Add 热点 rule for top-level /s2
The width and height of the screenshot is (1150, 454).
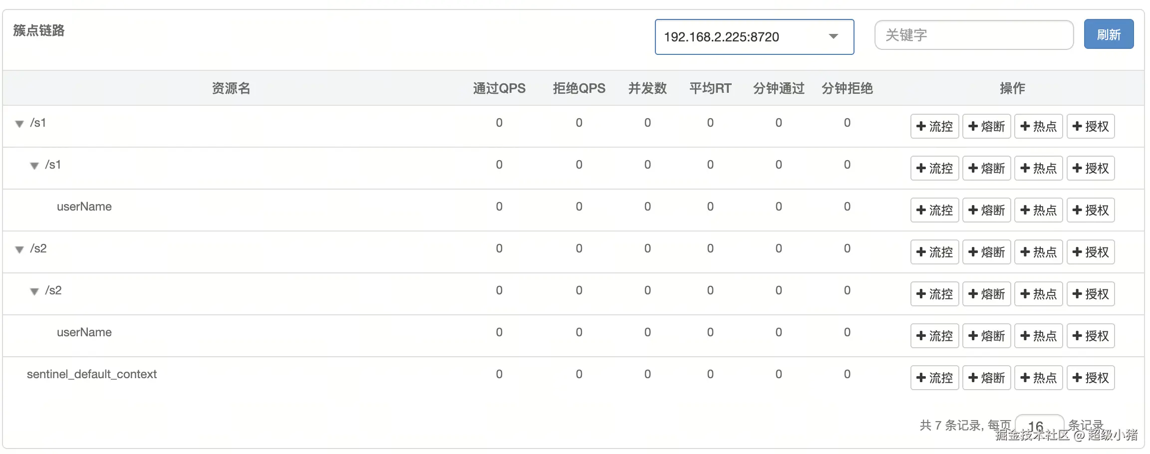pyautogui.click(x=1038, y=252)
